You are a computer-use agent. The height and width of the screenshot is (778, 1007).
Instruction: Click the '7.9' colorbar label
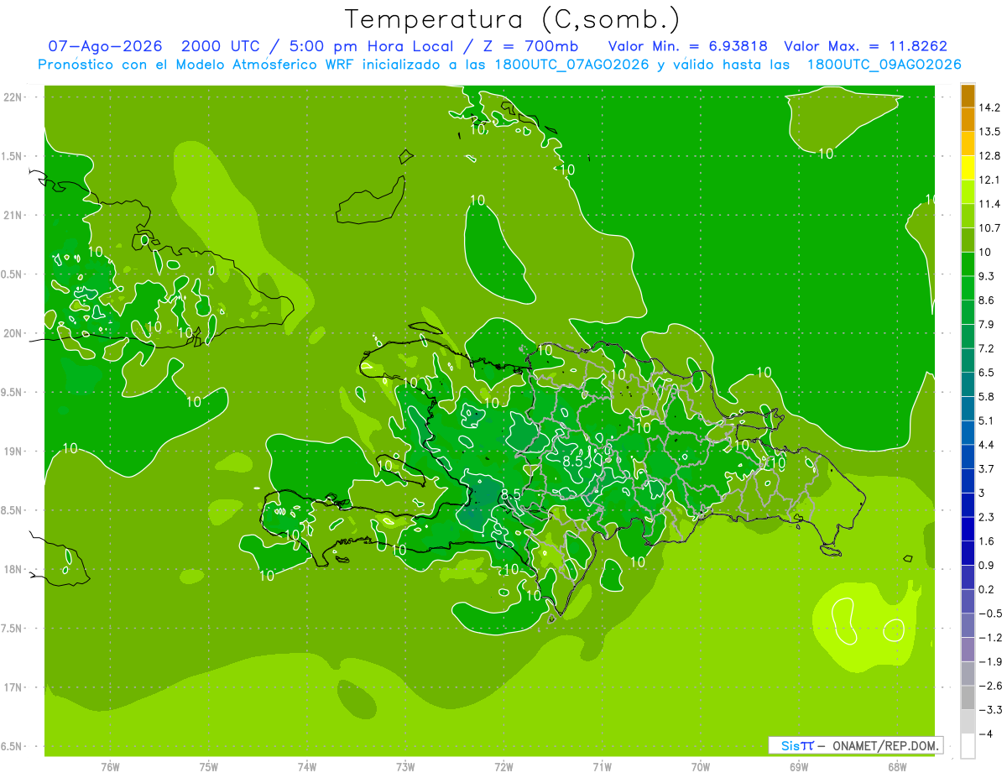(x=986, y=325)
